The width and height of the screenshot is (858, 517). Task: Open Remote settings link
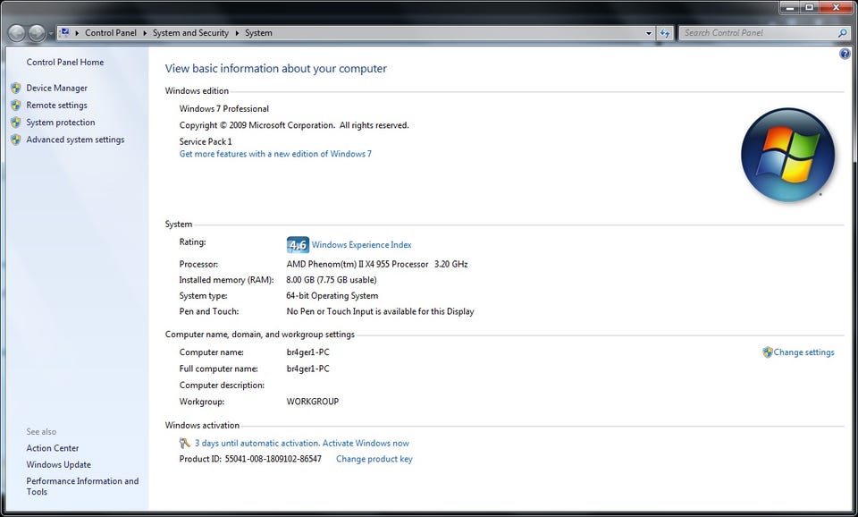(x=57, y=106)
